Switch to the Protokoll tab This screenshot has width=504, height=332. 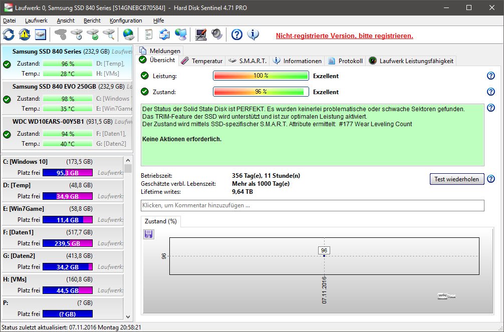point(345,61)
